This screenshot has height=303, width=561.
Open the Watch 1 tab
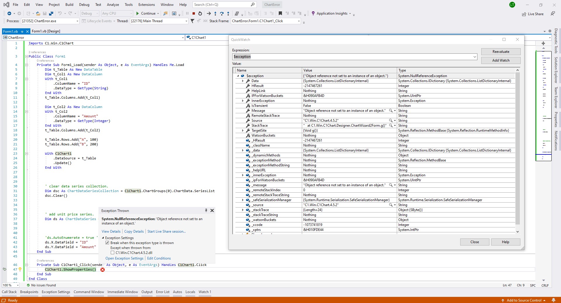point(205,292)
